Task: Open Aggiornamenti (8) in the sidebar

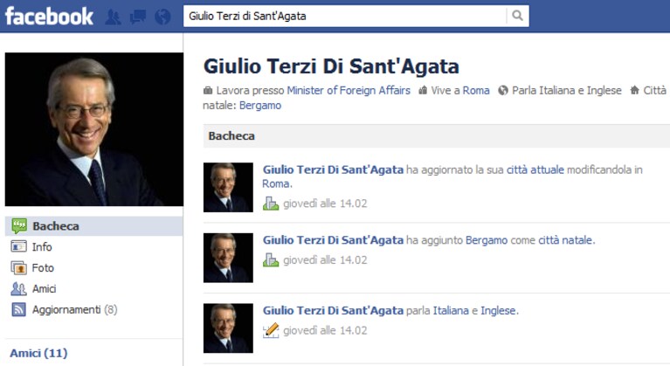Action: point(75,309)
